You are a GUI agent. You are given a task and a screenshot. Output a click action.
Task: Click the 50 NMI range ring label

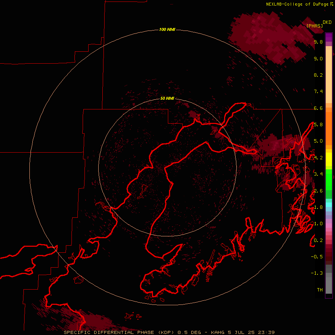(x=167, y=98)
